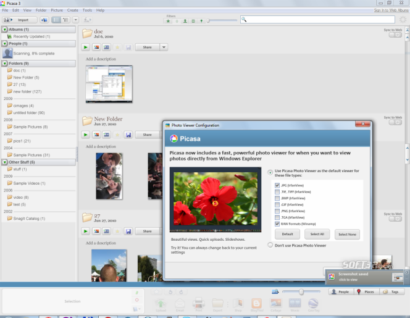Filter to geotagged photos
Screen dimensions: 410x318
pos(201,21)
